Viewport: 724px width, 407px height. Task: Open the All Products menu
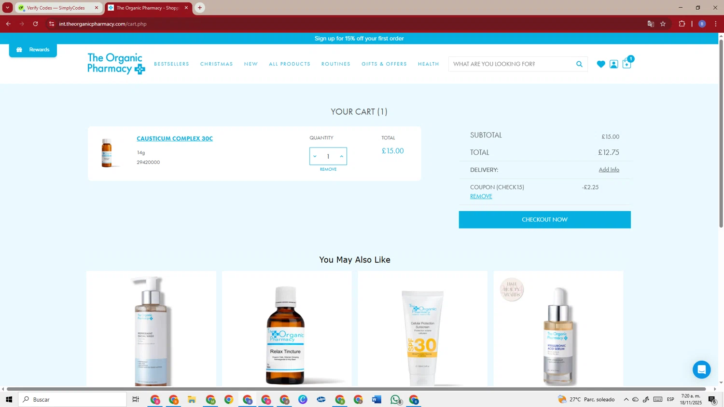coord(290,64)
